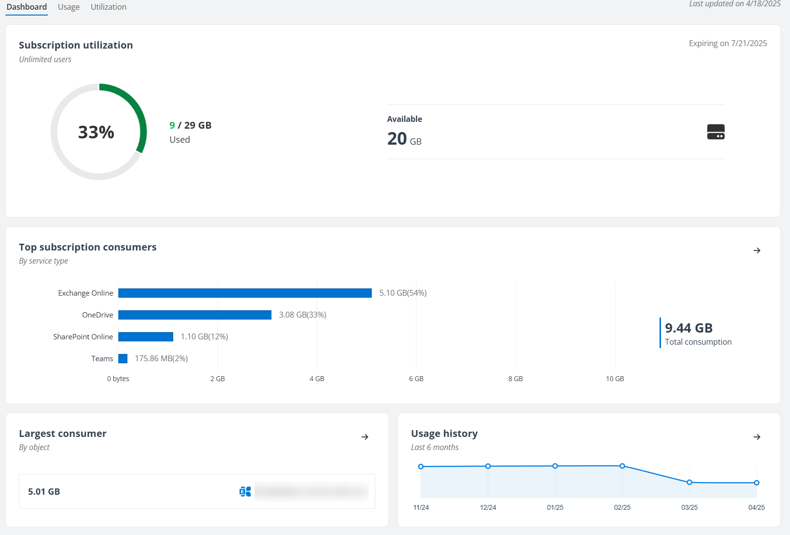Click the 9.44 GB total consumption label
This screenshot has width=790, height=535.
coord(689,327)
